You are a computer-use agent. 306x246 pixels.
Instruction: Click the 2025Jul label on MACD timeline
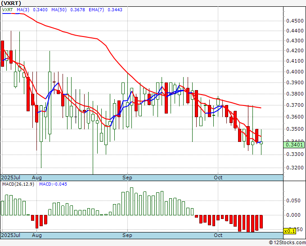point(11,235)
